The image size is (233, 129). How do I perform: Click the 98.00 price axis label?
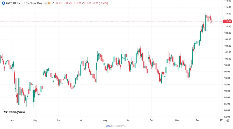228,65
